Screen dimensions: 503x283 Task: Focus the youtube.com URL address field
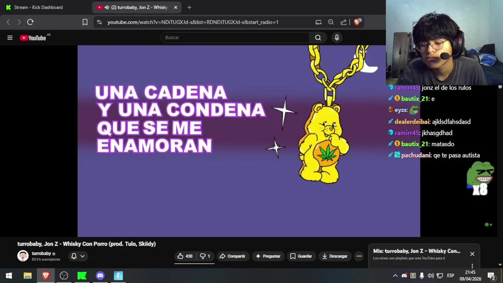(x=193, y=22)
